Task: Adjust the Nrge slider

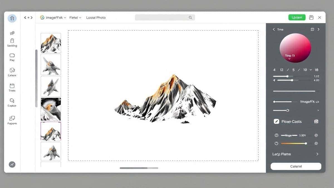Action: 289,135
